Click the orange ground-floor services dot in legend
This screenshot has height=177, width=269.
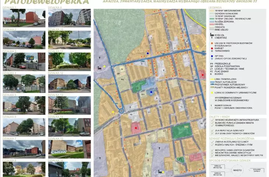[x=212, y=43]
